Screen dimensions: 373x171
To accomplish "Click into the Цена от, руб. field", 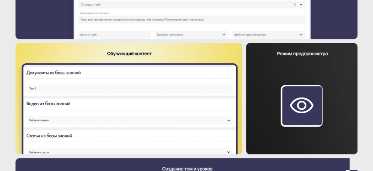I will click(114, 35).
